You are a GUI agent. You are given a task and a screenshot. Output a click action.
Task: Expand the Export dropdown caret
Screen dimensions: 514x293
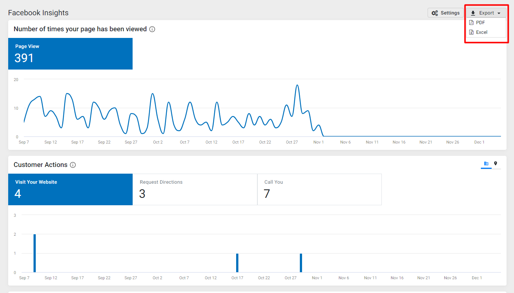499,13
